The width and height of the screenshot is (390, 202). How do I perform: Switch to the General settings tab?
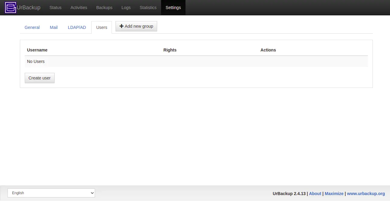(32, 27)
